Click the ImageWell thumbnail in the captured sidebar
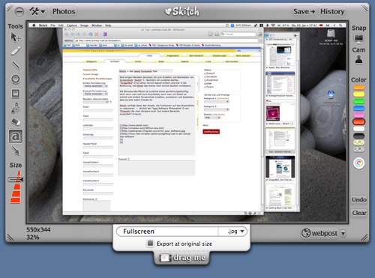The image size is (375, 278). click(280, 167)
